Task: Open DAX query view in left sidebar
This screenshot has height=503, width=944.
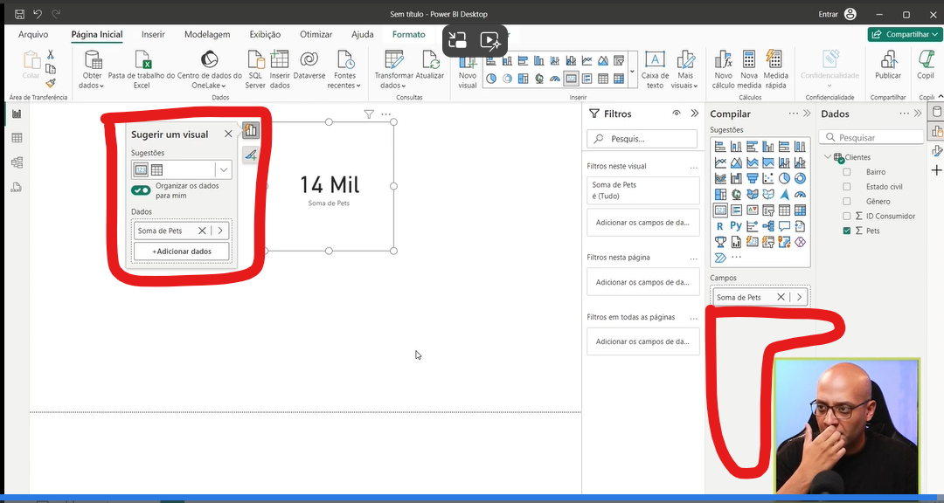Action: 17,187
